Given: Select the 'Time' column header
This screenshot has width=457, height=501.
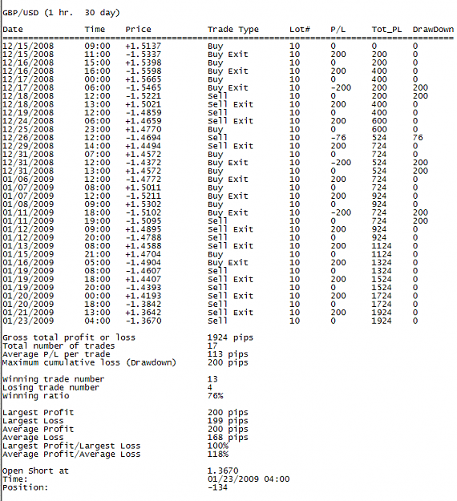Looking at the screenshot, I should click(95, 30).
